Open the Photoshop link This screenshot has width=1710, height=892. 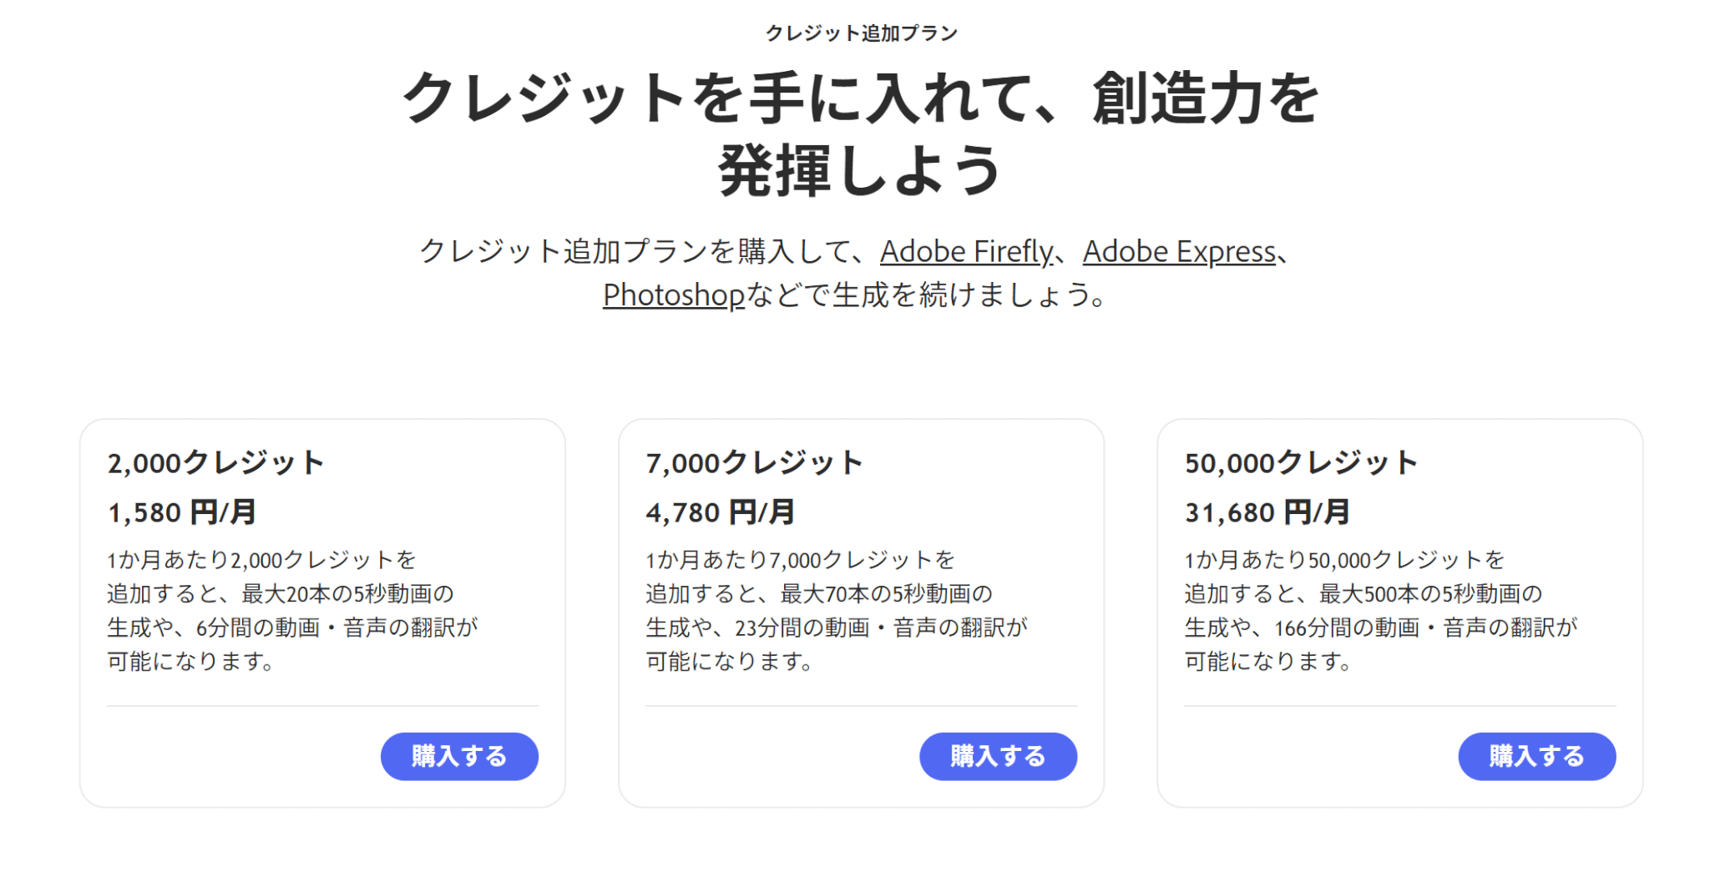tap(673, 295)
